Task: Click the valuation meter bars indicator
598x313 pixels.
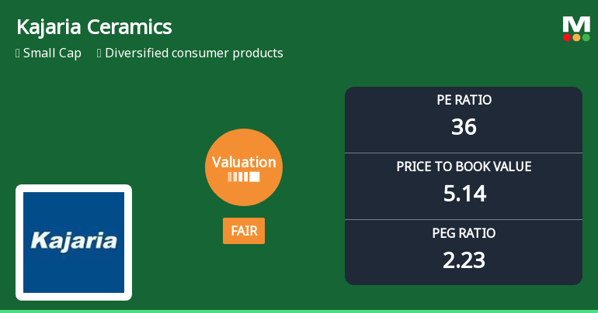Action: 244,177
